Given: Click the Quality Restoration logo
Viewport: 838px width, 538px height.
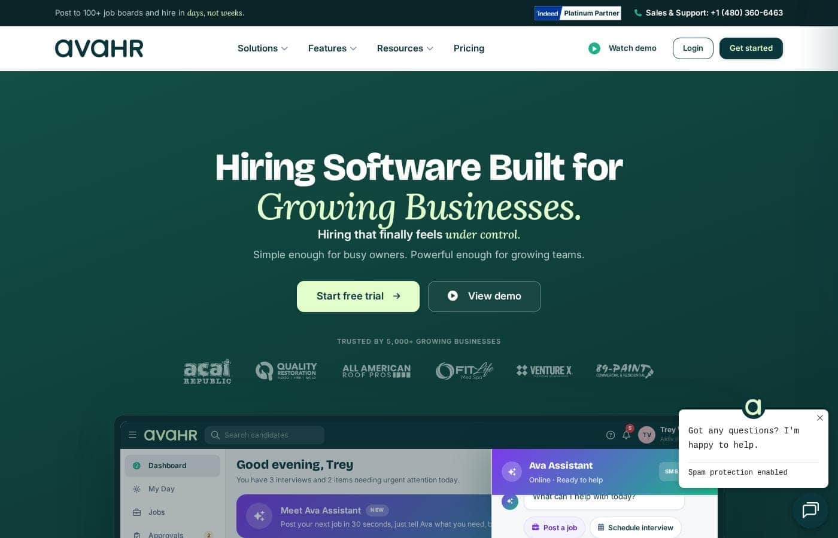Looking at the screenshot, I should (x=286, y=371).
